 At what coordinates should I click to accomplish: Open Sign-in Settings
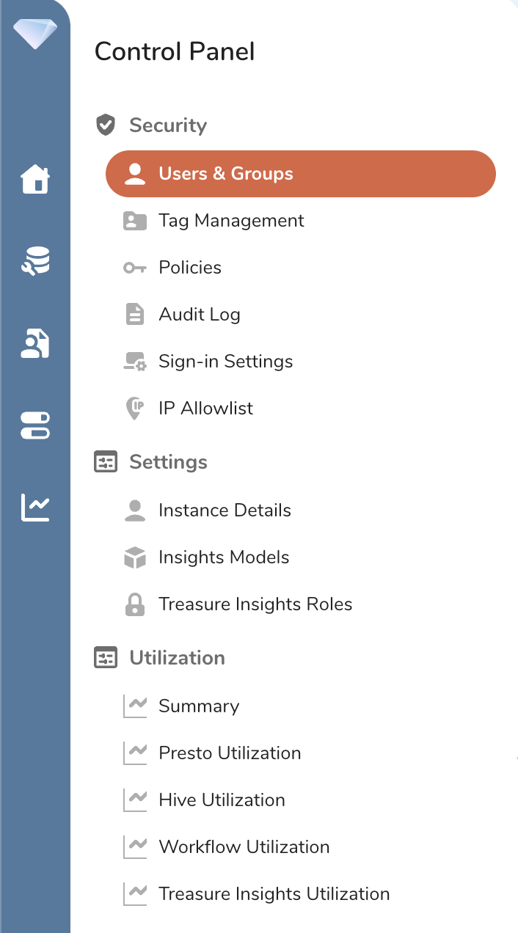(x=225, y=362)
